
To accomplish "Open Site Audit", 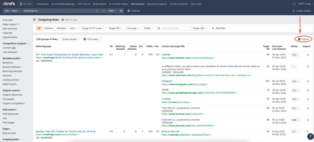I will [x=196, y=4].
